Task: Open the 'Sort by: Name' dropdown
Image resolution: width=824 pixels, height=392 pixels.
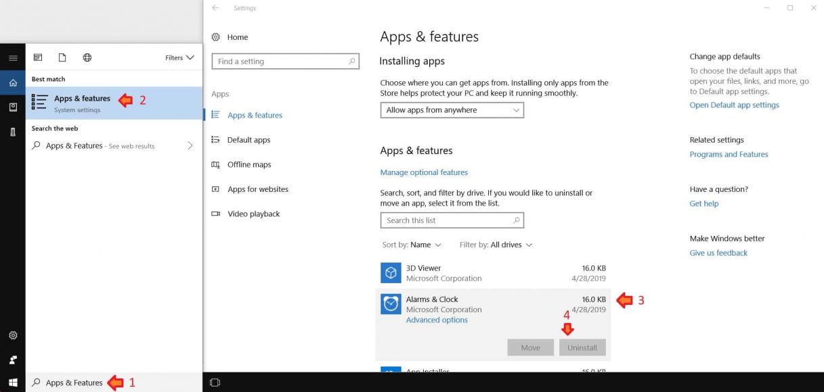Action: click(412, 245)
